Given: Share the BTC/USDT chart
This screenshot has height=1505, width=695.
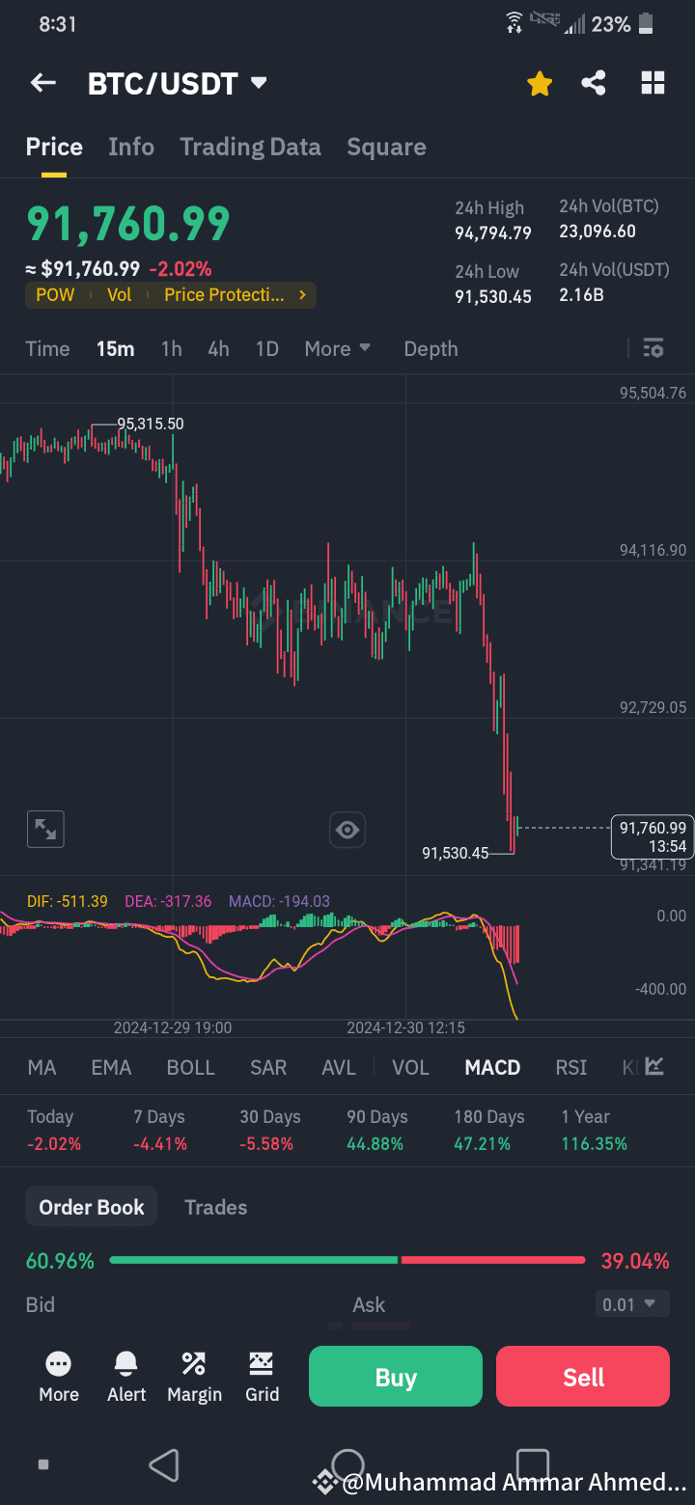Looking at the screenshot, I should (x=594, y=83).
